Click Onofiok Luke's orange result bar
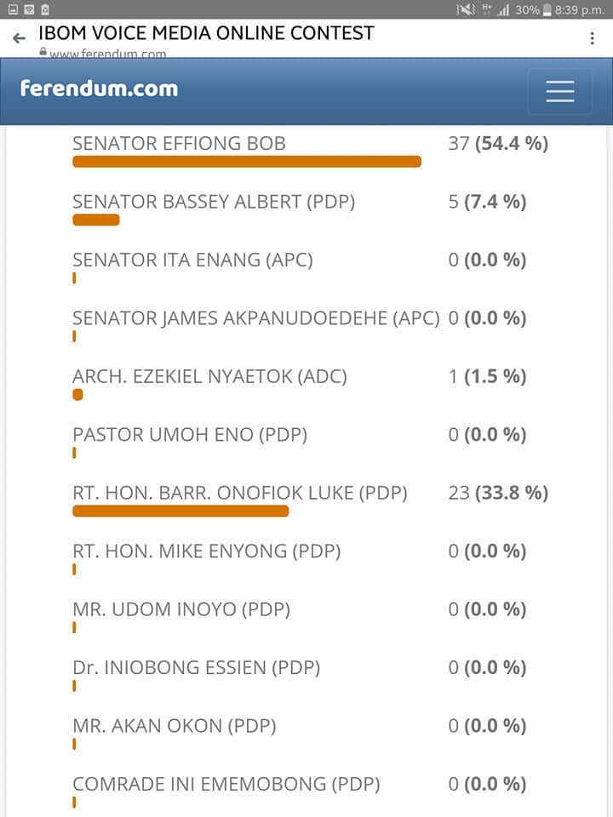613x817 pixels. tap(180, 511)
